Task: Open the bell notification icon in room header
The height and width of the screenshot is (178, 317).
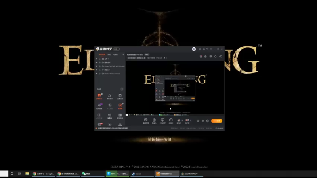Action: (215, 57)
